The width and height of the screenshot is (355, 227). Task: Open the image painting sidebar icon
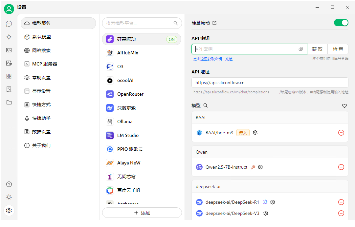pos(9,50)
